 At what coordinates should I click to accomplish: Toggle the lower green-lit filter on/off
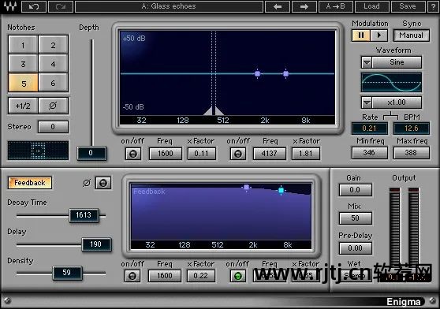[x=238, y=276]
